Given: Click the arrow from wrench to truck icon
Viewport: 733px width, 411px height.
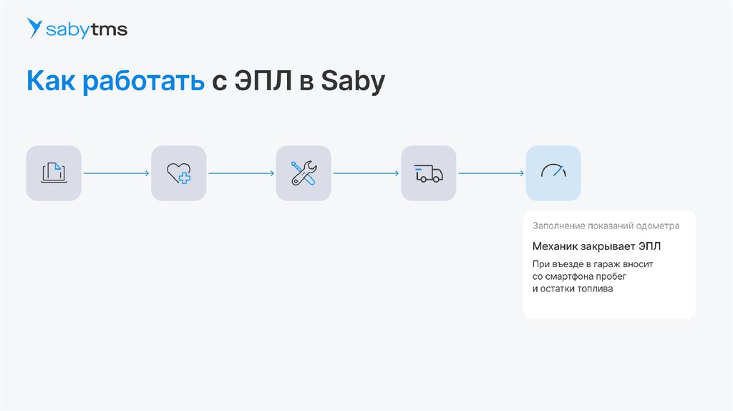Looking at the screenshot, I should coord(366,173).
